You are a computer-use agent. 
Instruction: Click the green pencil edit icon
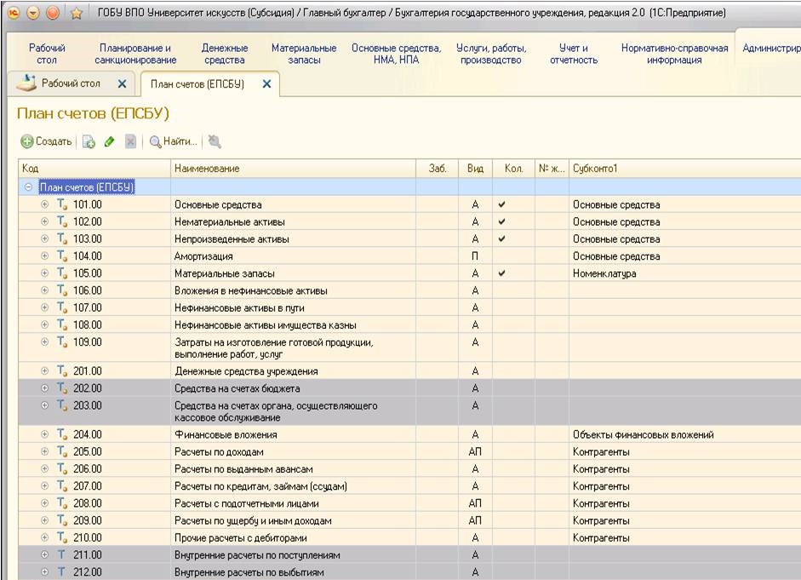pyautogui.click(x=110, y=141)
